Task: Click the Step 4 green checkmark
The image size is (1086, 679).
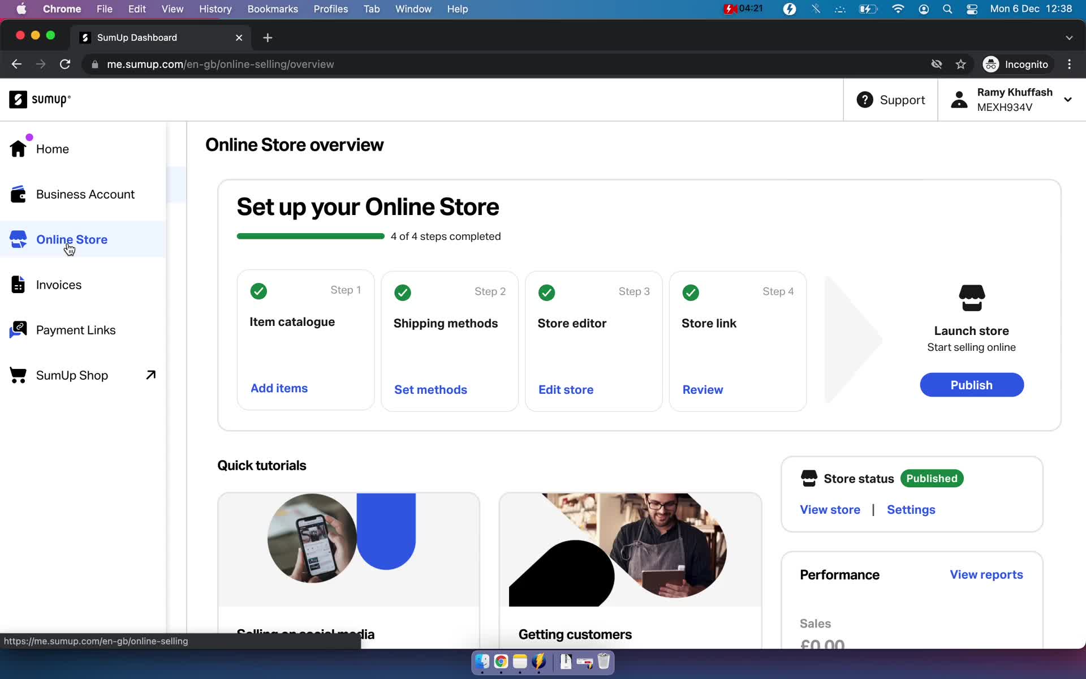Action: tap(691, 293)
